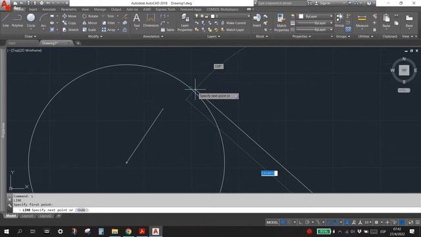
Task: Click the Group tool
Action: (339, 20)
